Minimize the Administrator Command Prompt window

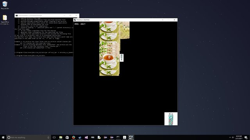[64, 16]
